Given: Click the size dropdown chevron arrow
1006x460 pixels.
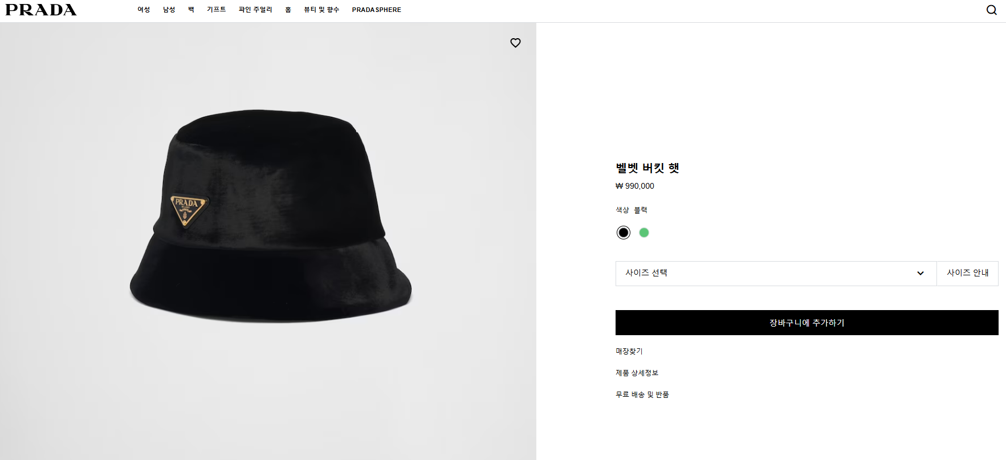Looking at the screenshot, I should pos(920,273).
